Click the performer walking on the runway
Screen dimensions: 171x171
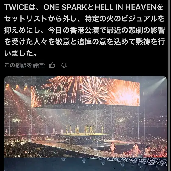[112, 148]
